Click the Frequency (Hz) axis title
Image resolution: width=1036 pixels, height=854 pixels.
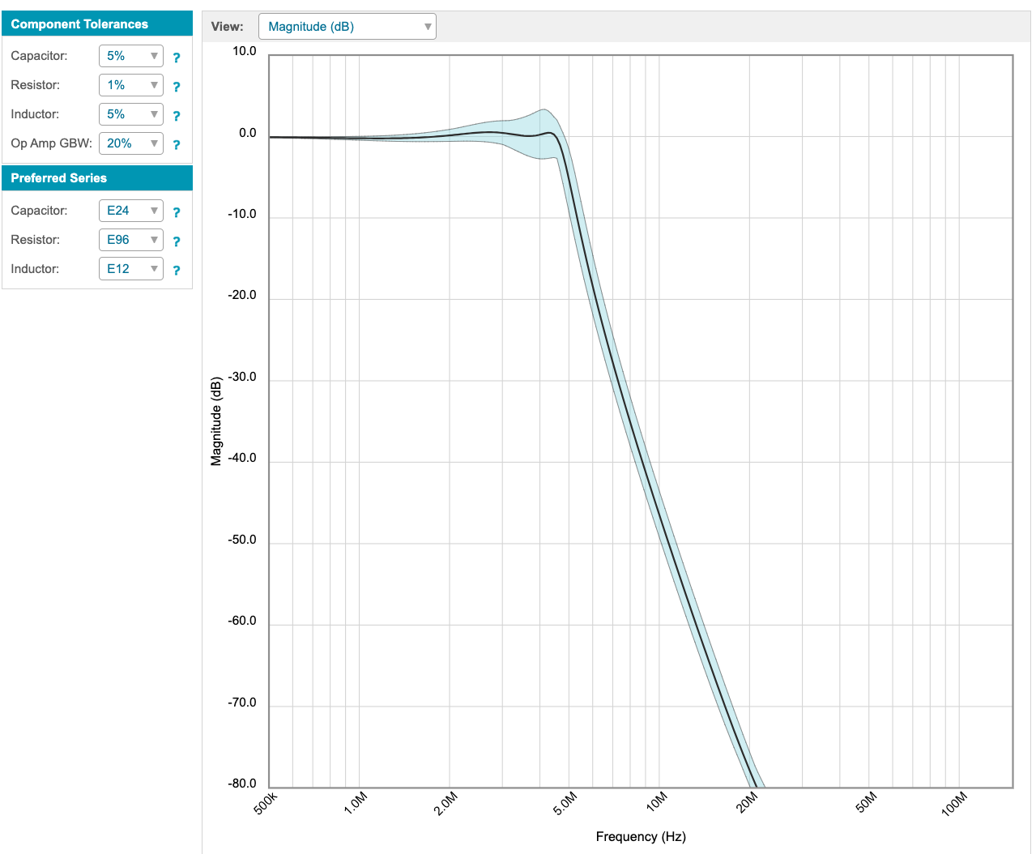[x=641, y=837]
